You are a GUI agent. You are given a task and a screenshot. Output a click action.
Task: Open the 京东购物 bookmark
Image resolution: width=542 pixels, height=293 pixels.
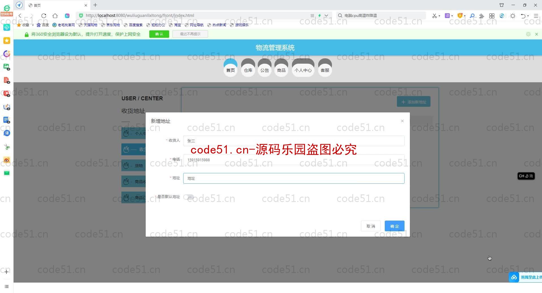tap(110, 25)
